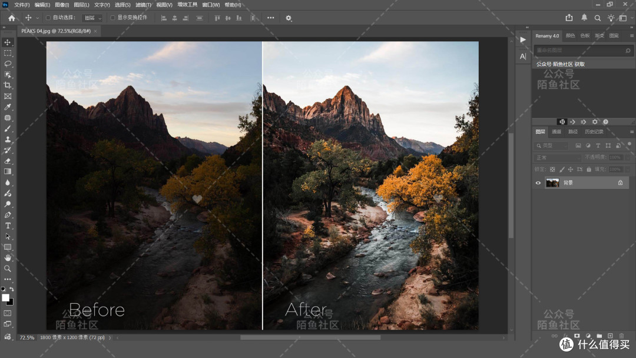Expand the status bar info arrow
Screen dimensions: 636x358
coord(110,338)
